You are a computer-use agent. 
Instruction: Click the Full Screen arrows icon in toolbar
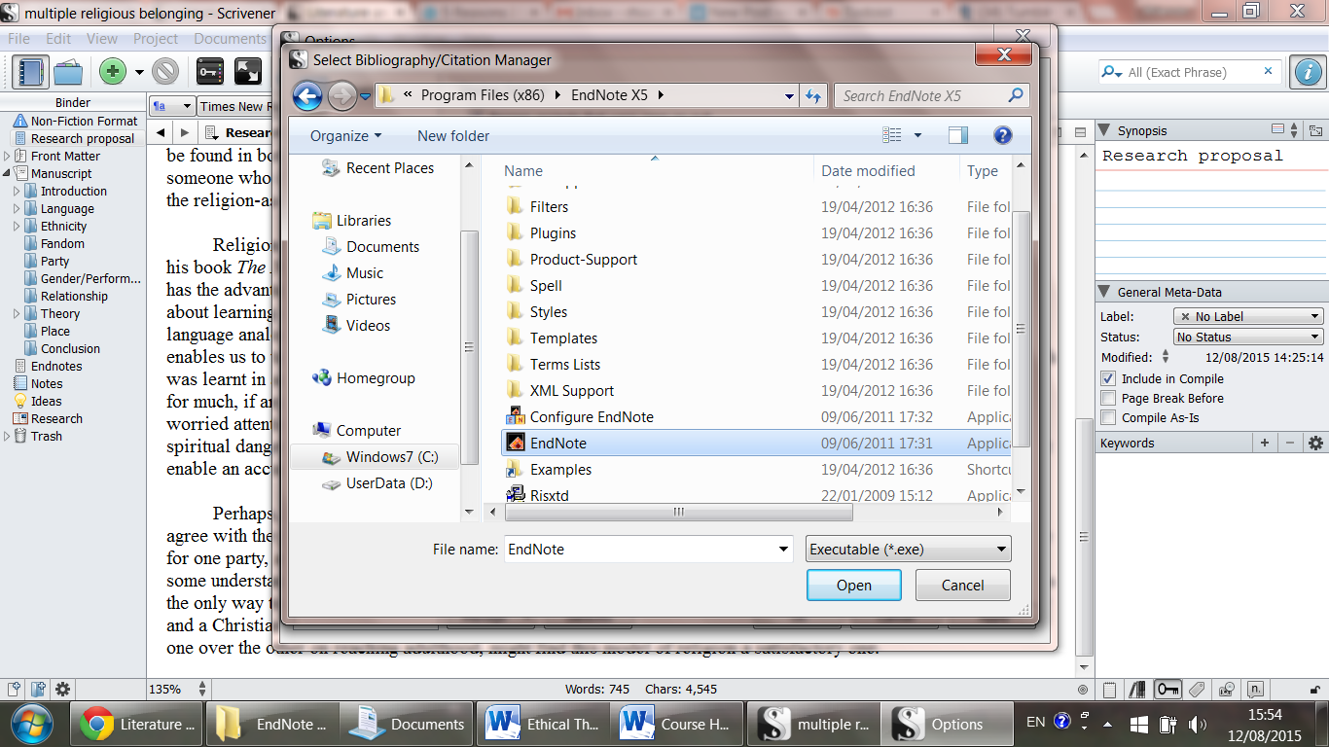click(x=248, y=71)
